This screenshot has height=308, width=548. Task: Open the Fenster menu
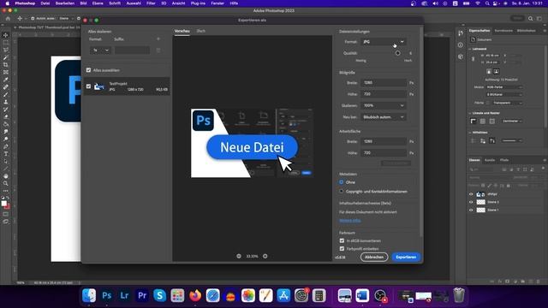[x=217, y=3]
